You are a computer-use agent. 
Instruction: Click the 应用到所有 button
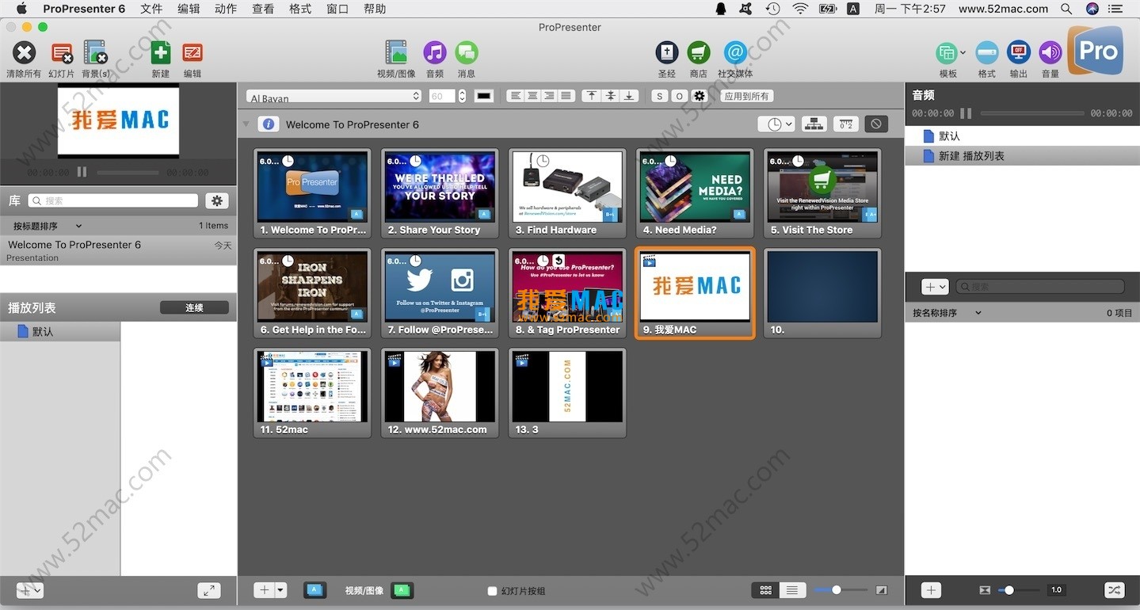(747, 96)
